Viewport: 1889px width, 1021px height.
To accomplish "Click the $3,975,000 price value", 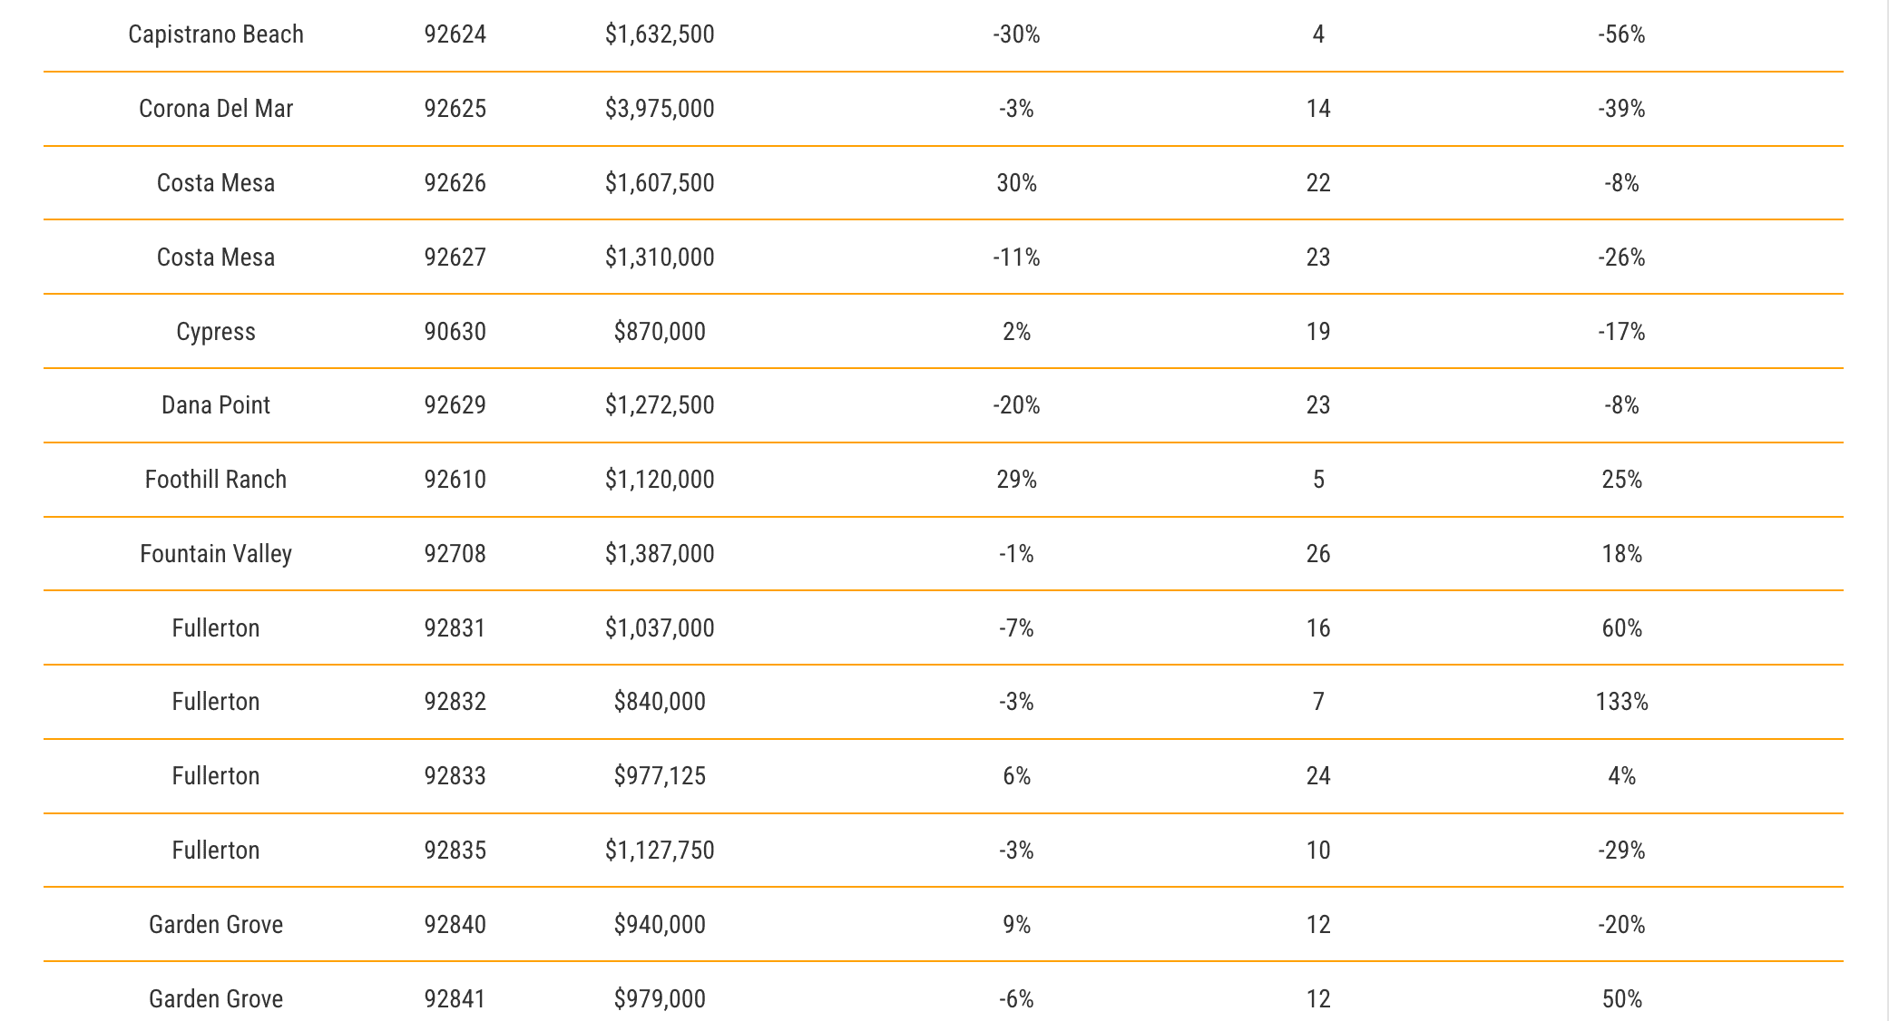I will [660, 109].
